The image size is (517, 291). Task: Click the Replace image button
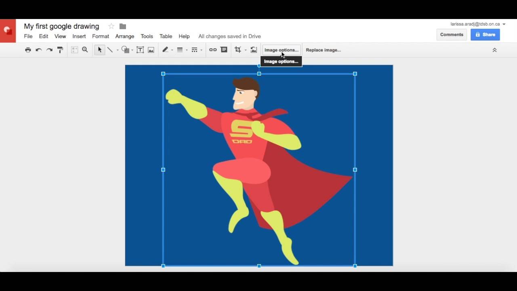coord(323,50)
